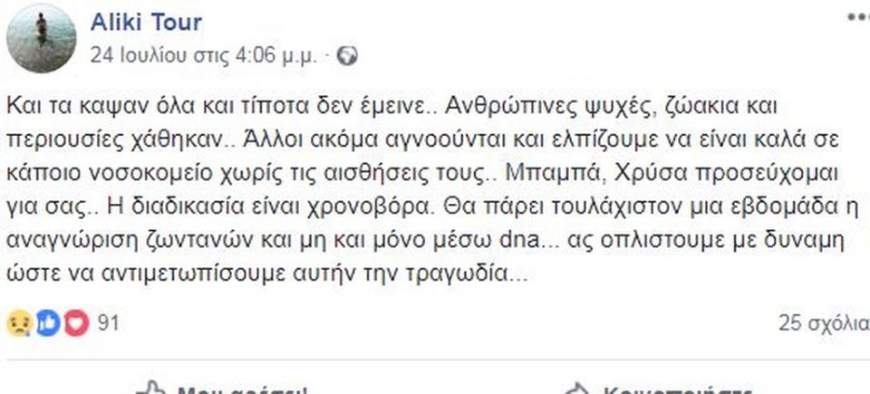Click the thumbs-up icon beside Μου αρέσει
870x394 pixels.
[x=151, y=389]
